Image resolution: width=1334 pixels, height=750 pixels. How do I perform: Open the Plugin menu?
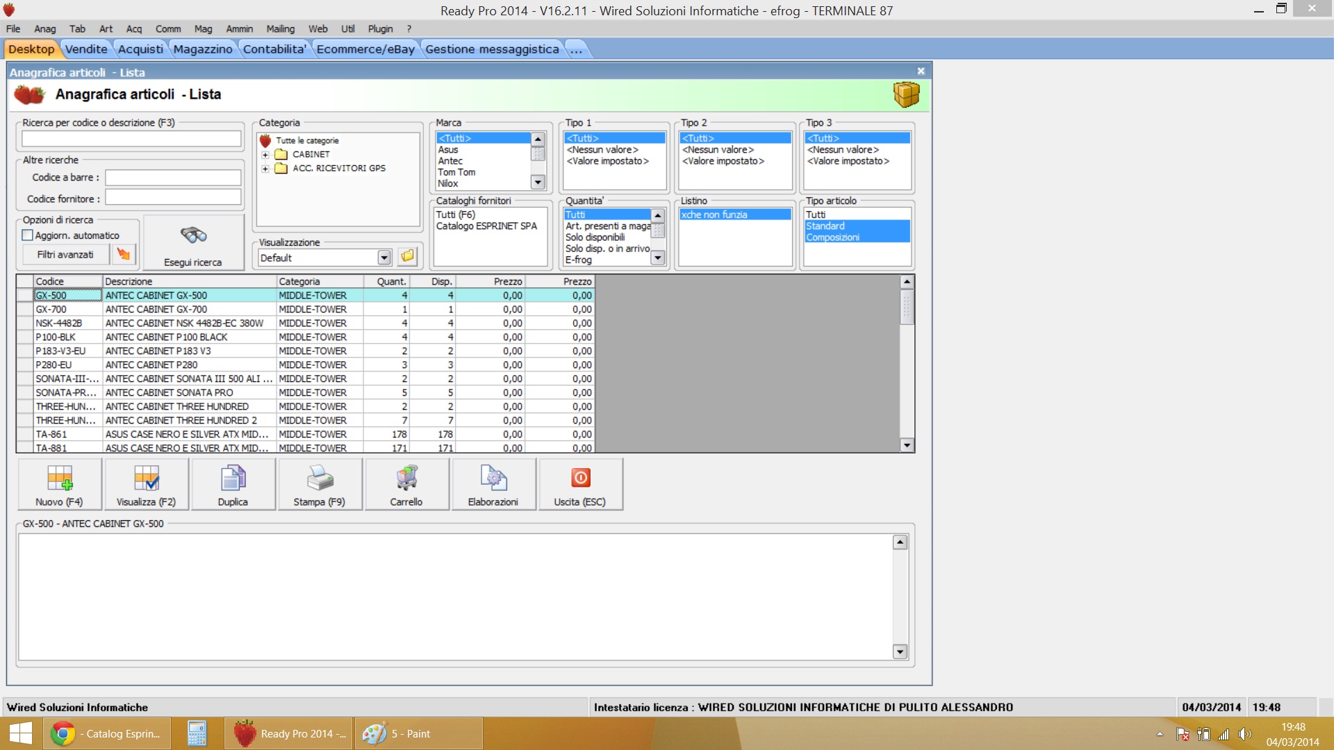pos(380,28)
